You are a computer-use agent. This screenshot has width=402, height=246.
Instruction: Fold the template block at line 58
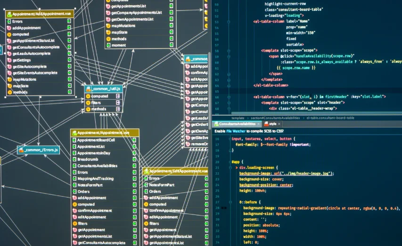point(229,51)
